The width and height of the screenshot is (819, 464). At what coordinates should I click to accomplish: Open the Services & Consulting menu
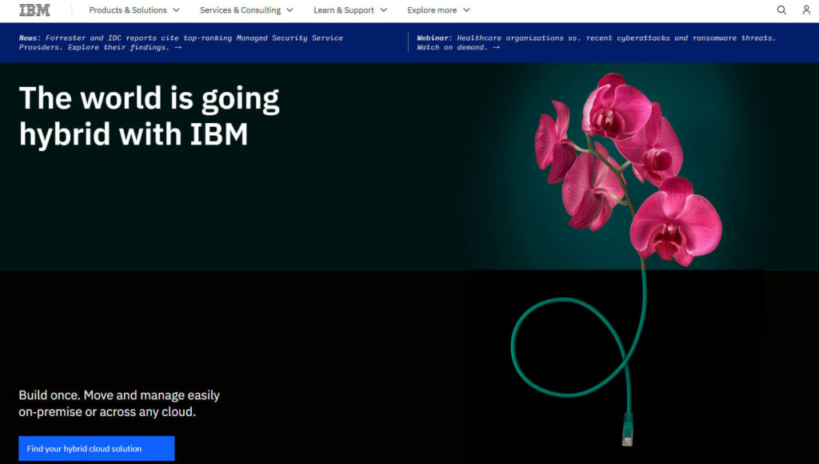click(246, 10)
